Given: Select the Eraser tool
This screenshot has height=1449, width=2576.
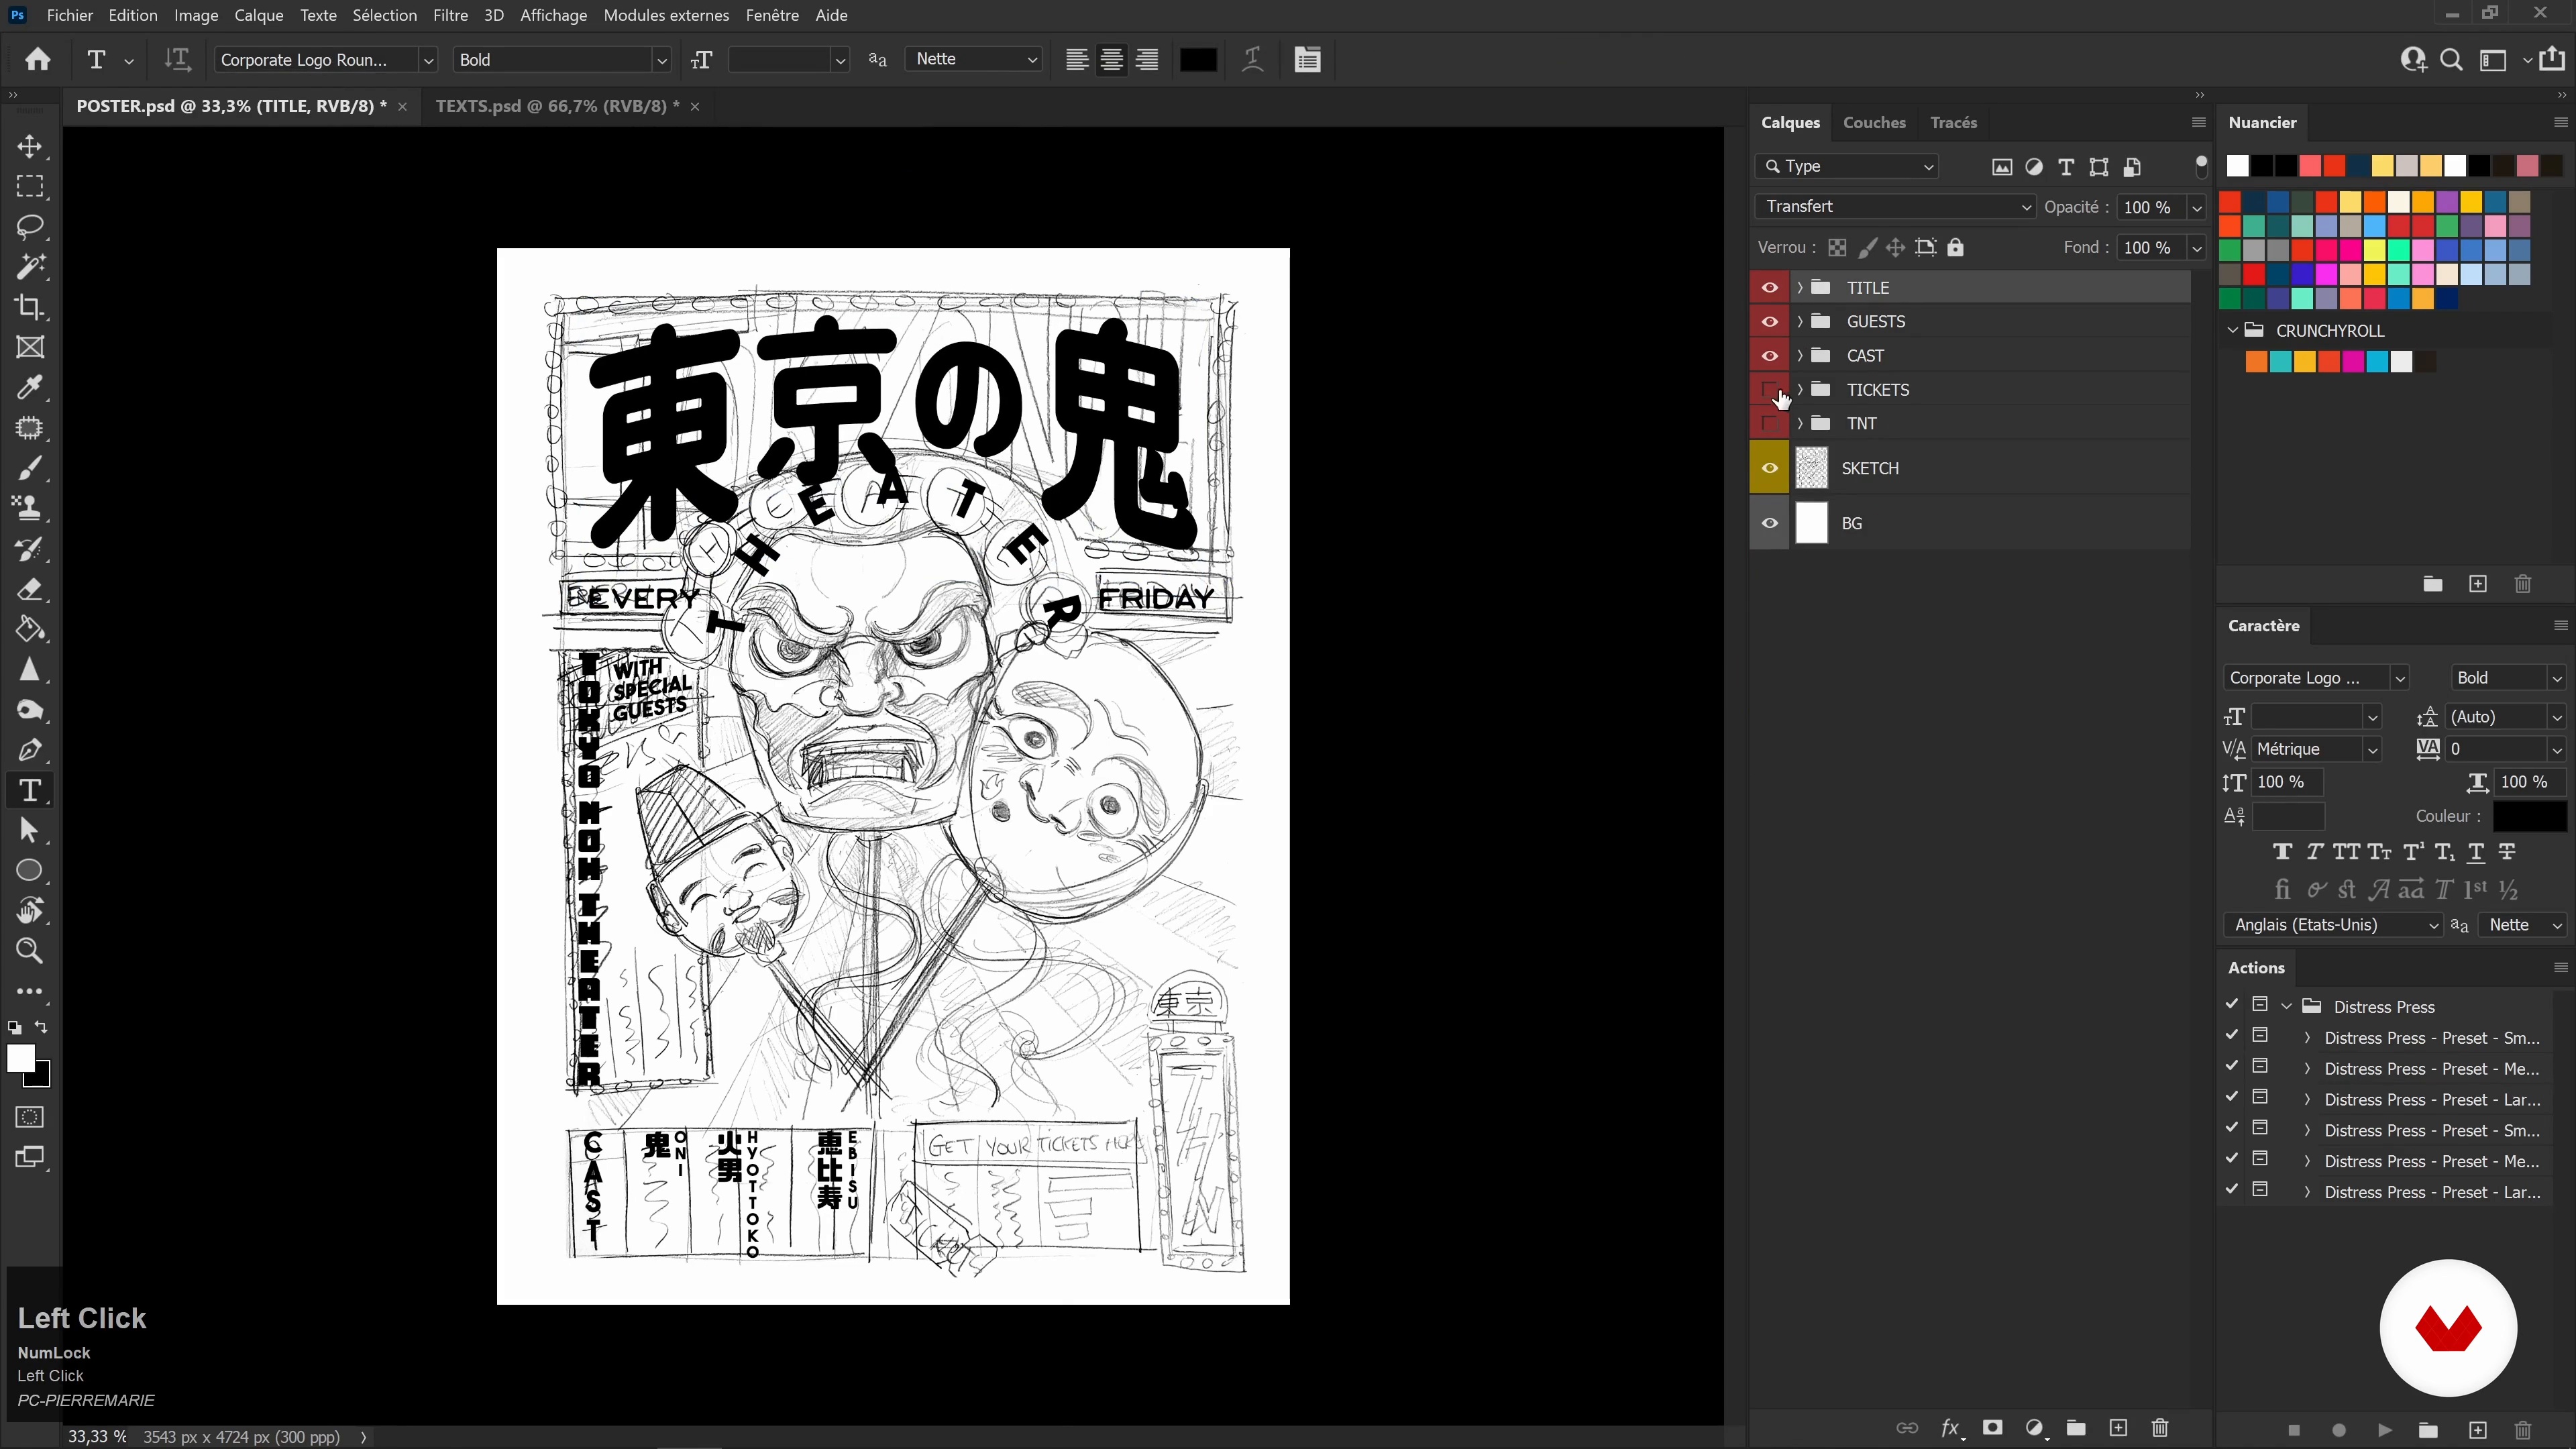Looking at the screenshot, I should pyautogui.click(x=30, y=589).
